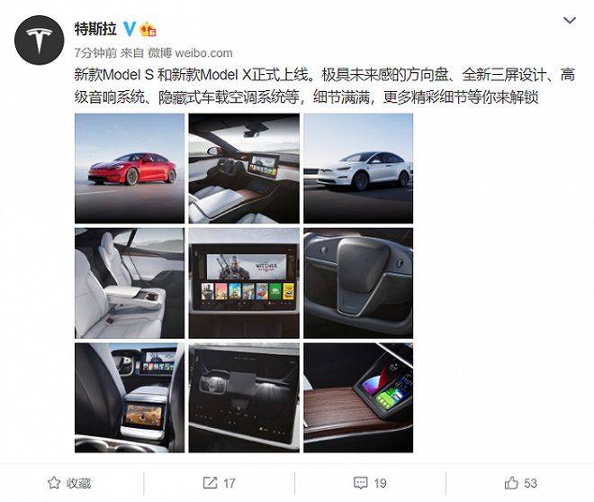Open the white rear seats photo
Viewport: 594px width, 502px height.
[130, 283]
